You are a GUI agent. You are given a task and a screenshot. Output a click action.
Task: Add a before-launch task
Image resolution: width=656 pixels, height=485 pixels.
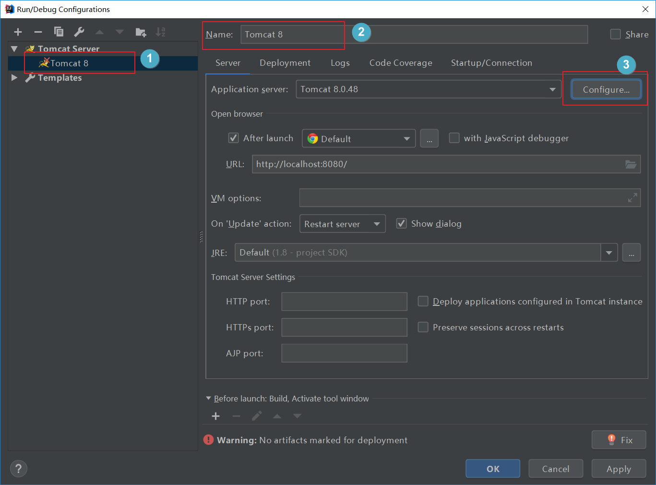point(216,416)
